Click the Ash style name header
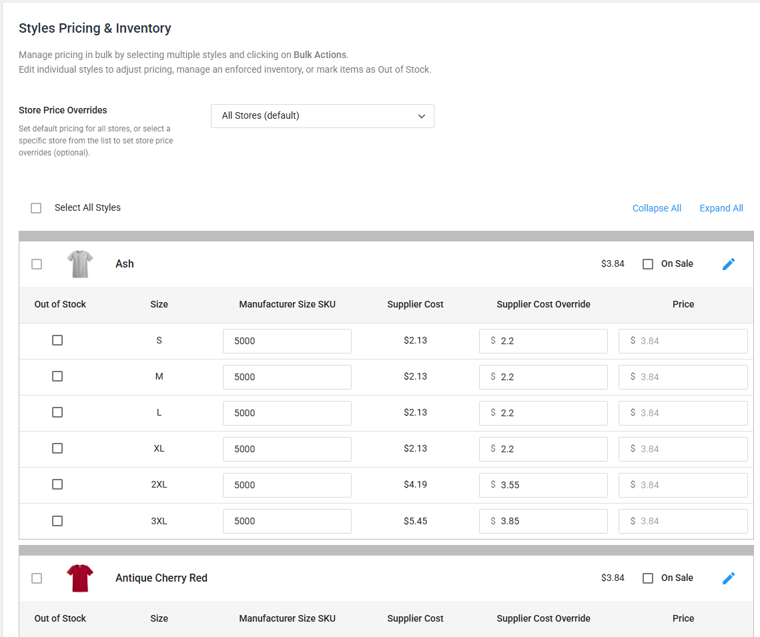Screen dimensions: 760x637 click(x=125, y=264)
